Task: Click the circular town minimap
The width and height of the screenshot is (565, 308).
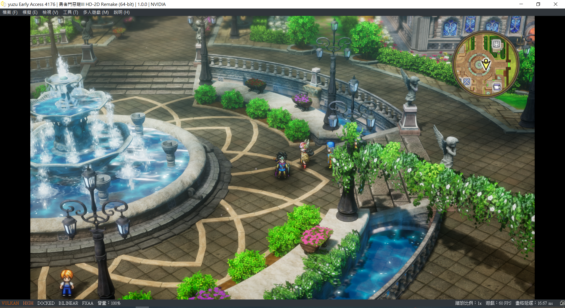Action: (x=486, y=64)
